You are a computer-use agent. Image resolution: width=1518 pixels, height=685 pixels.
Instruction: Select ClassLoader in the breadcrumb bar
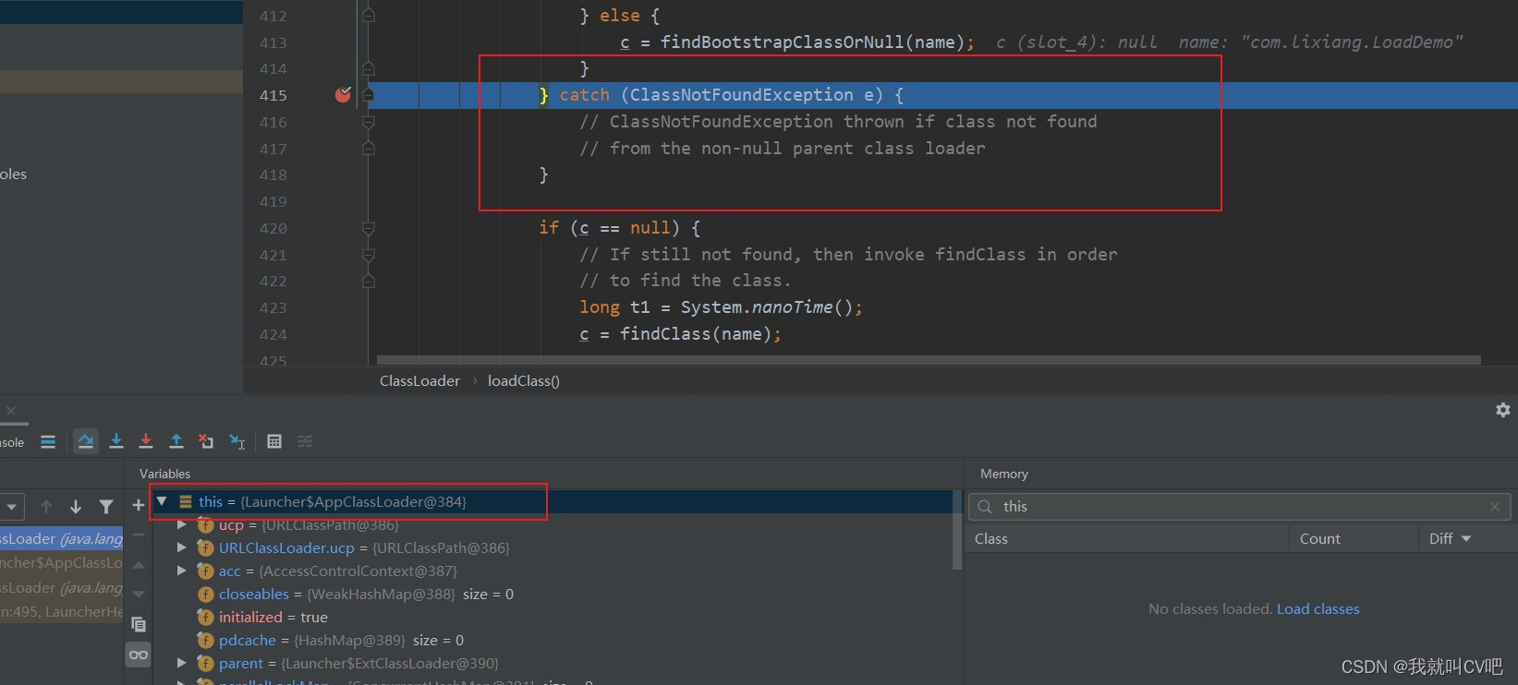tap(419, 380)
